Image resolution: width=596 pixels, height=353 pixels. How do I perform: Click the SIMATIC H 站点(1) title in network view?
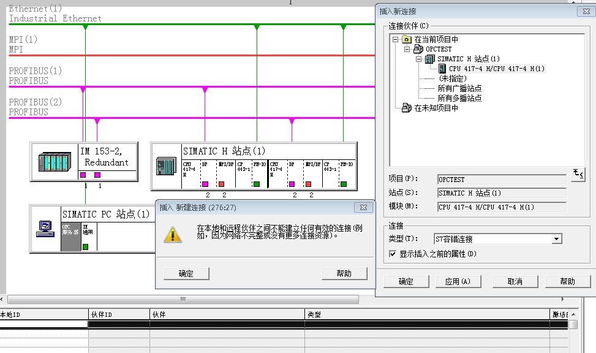[x=224, y=151]
